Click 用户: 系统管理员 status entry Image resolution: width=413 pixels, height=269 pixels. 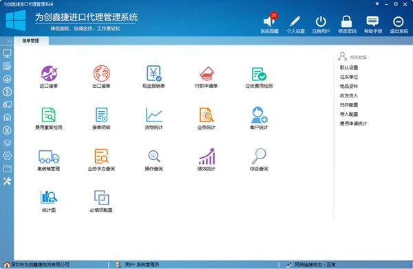[142, 264]
